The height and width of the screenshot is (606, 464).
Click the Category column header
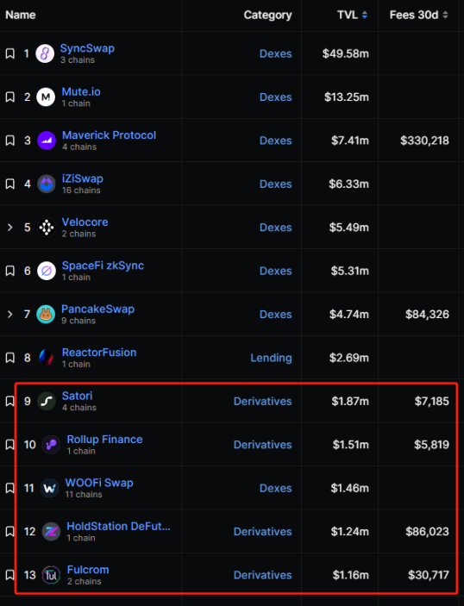[267, 15]
